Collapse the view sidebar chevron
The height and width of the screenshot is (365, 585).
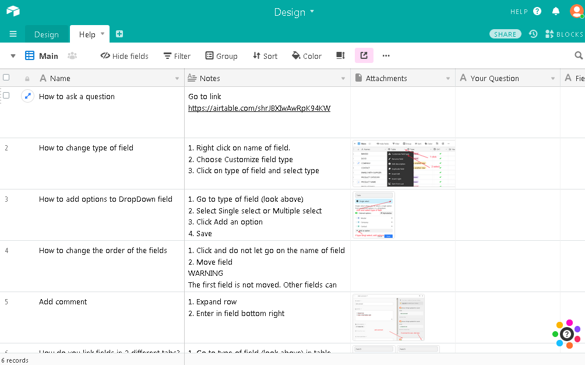12,55
